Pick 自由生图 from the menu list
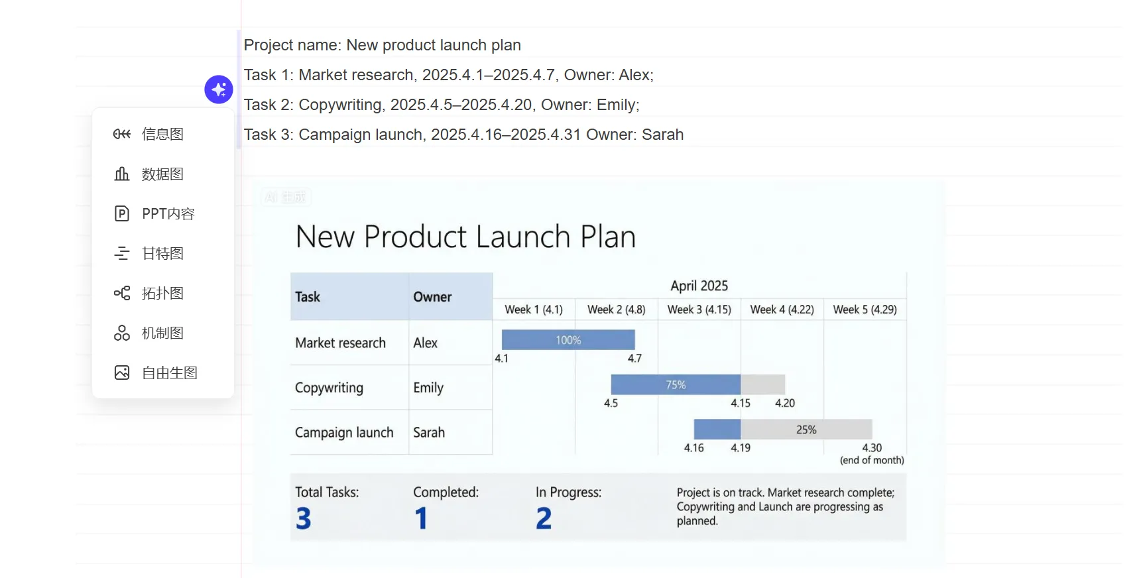Screen dimensions: 1139x578 pos(169,373)
